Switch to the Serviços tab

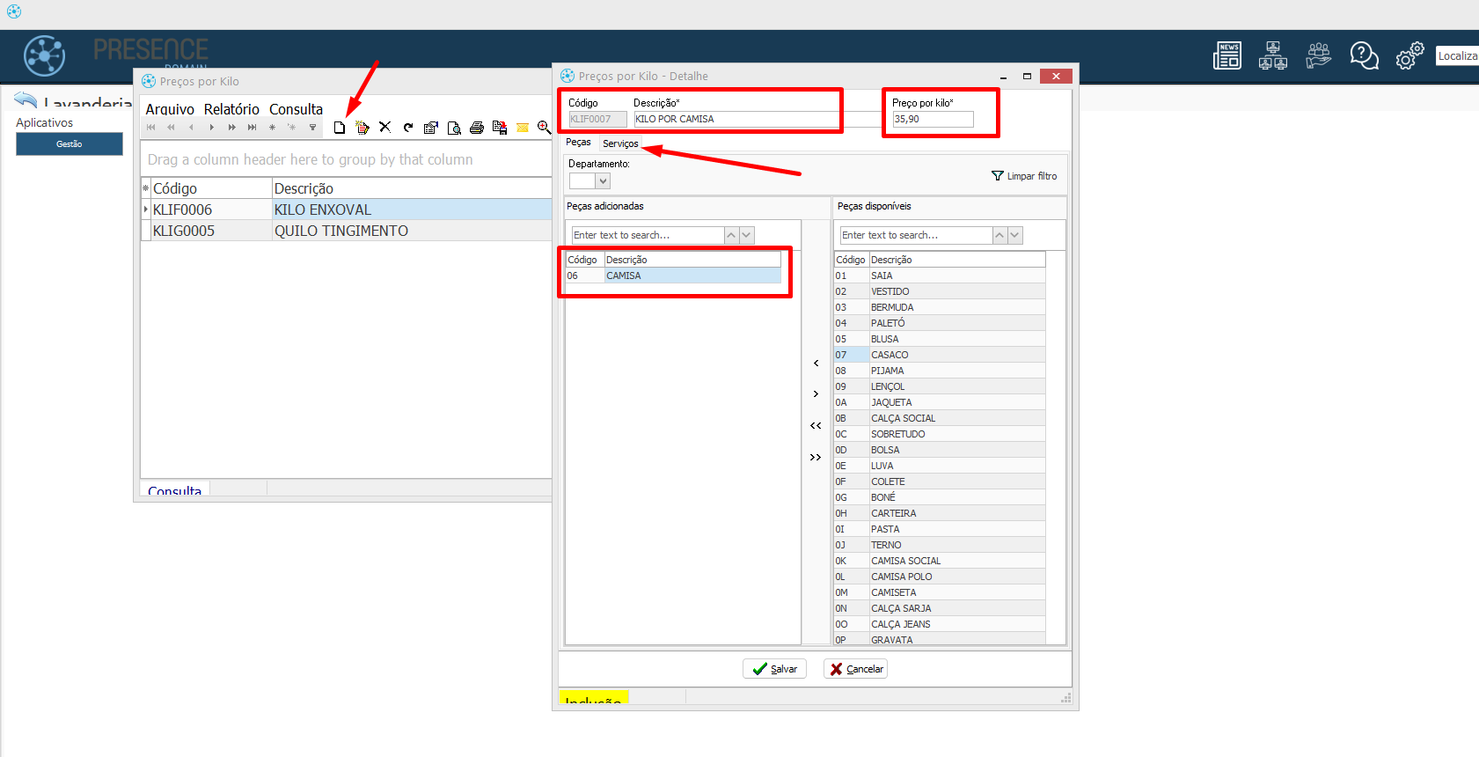tap(620, 143)
